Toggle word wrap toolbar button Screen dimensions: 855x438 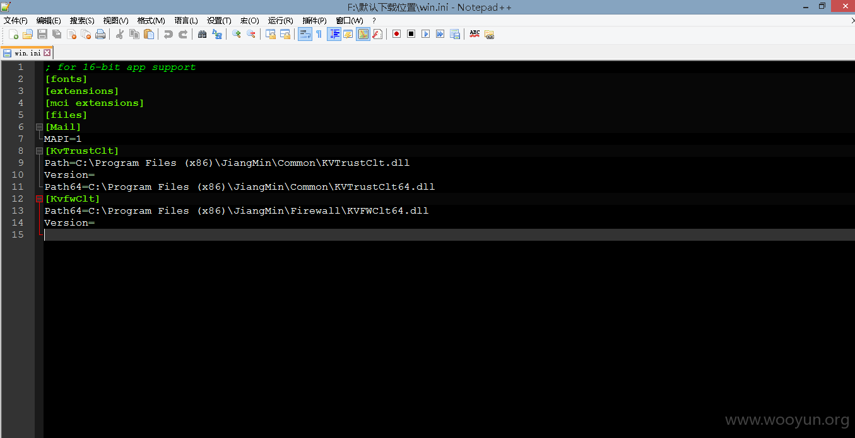(x=305, y=34)
